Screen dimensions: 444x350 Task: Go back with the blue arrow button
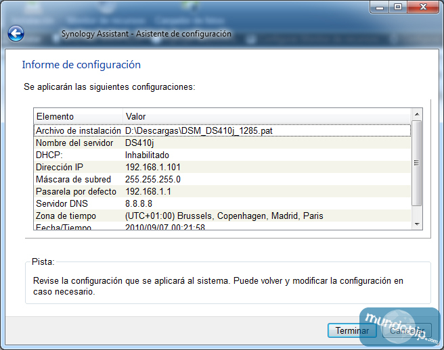coord(16,34)
